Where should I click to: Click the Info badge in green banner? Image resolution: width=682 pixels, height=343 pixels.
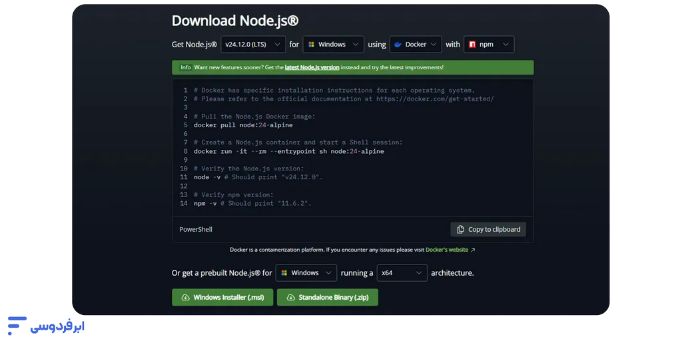click(186, 67)
